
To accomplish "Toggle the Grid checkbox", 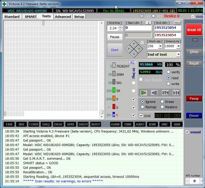I will [141, 116].
